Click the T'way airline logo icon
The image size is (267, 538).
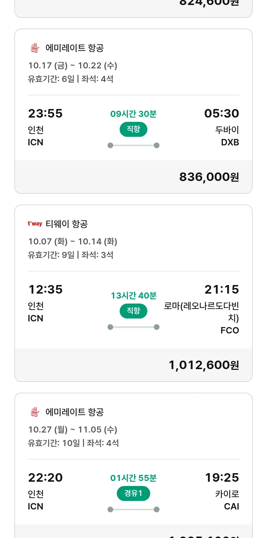(x=35, y=224)
